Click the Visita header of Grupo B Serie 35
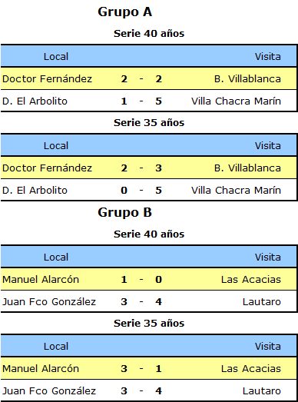The image size is (298, 402). (268, 346)
